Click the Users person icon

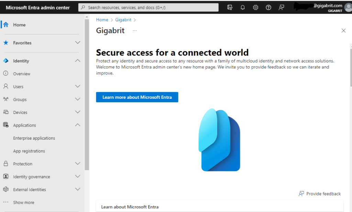(x=6, y=86)
